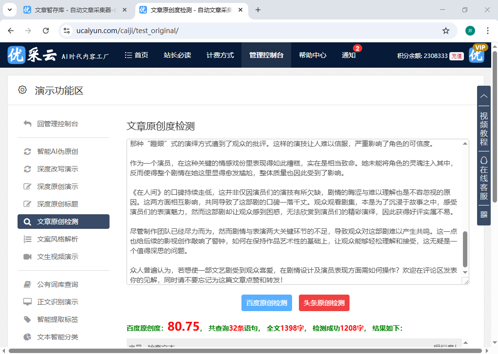Open the 文本智能分类 pie icon

click(28, 336)
